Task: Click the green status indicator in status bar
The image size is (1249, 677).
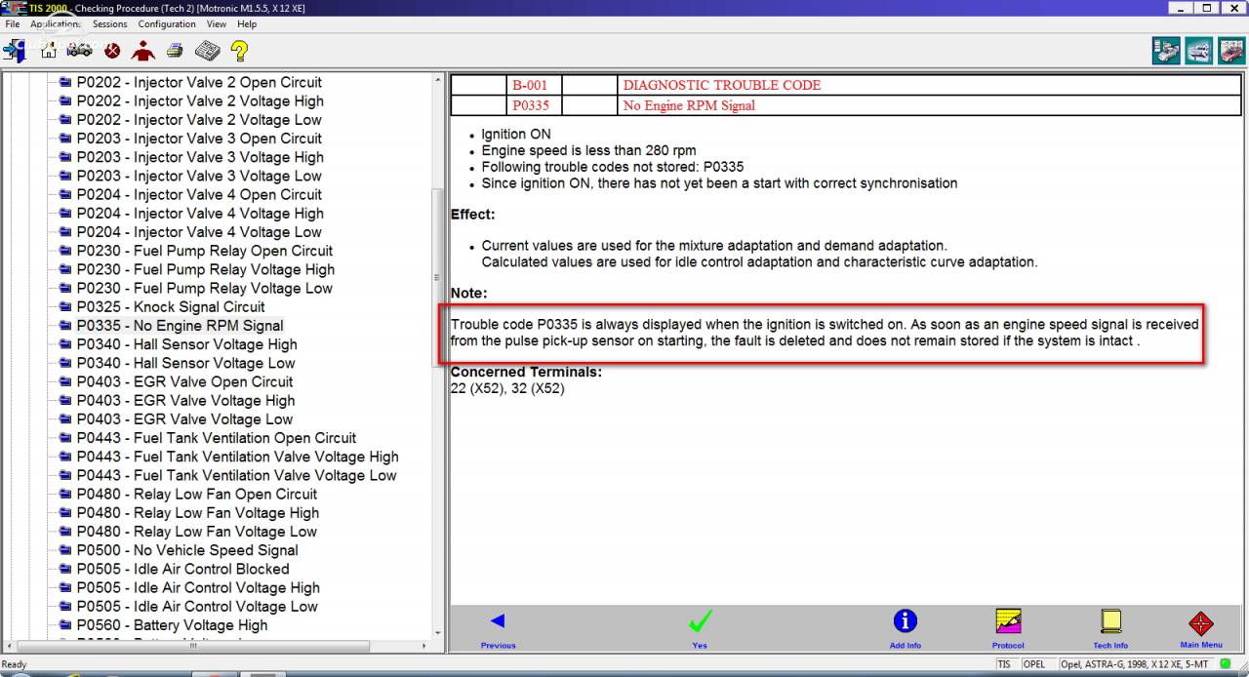Action: pos(1226,664)
